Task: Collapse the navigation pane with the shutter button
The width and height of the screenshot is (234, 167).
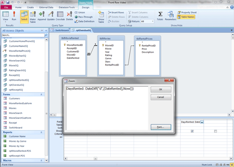Action: [46, 31]
